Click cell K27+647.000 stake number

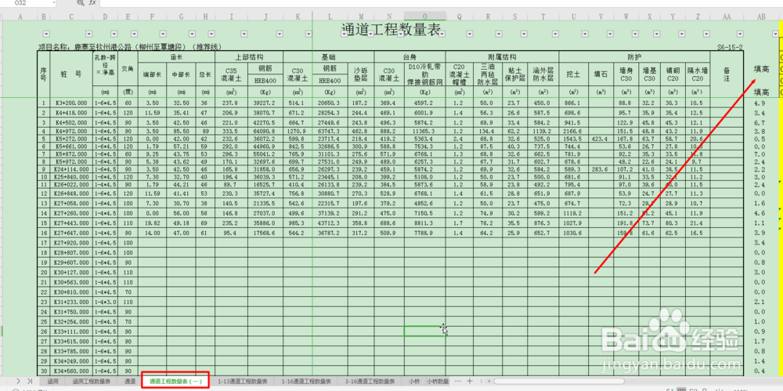click(71, 233)
